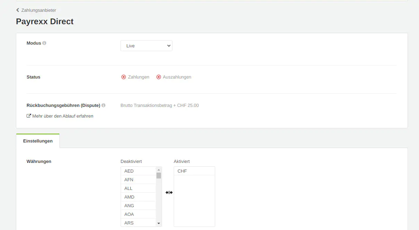
Task: Click the down scroll arrow of the Deaktiviert list
Action: pos(159,223)
